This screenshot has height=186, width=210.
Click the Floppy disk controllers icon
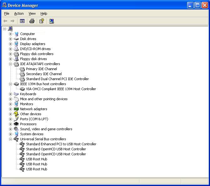16,54
